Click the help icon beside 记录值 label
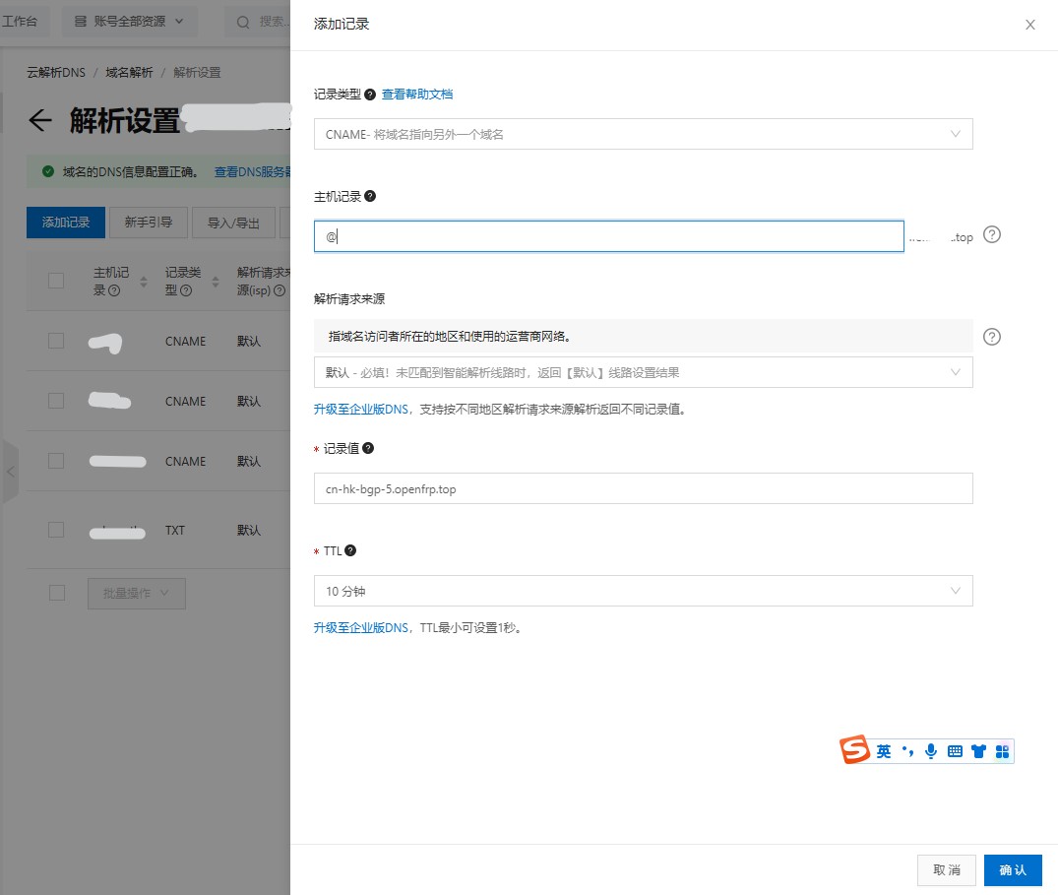This screenshot has width=1058, height=895. click(x=368, y=448)
